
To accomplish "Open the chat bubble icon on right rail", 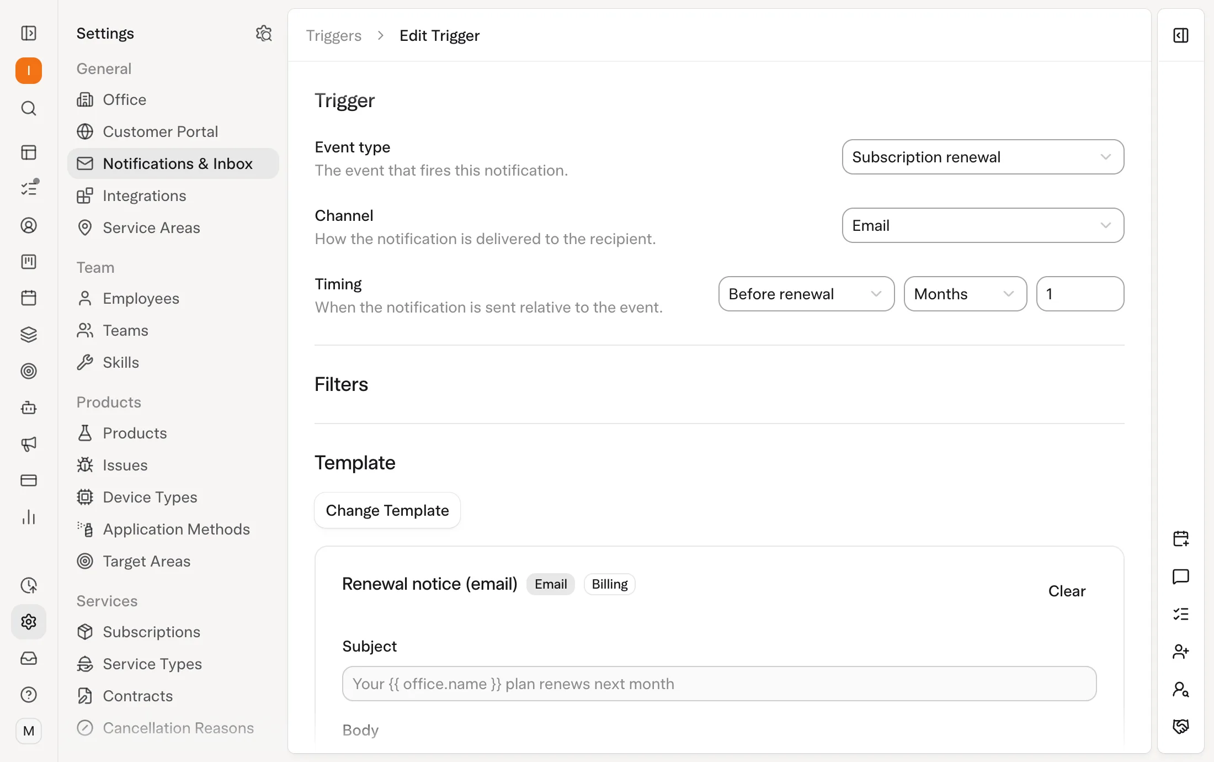I will coord(1181,576).
